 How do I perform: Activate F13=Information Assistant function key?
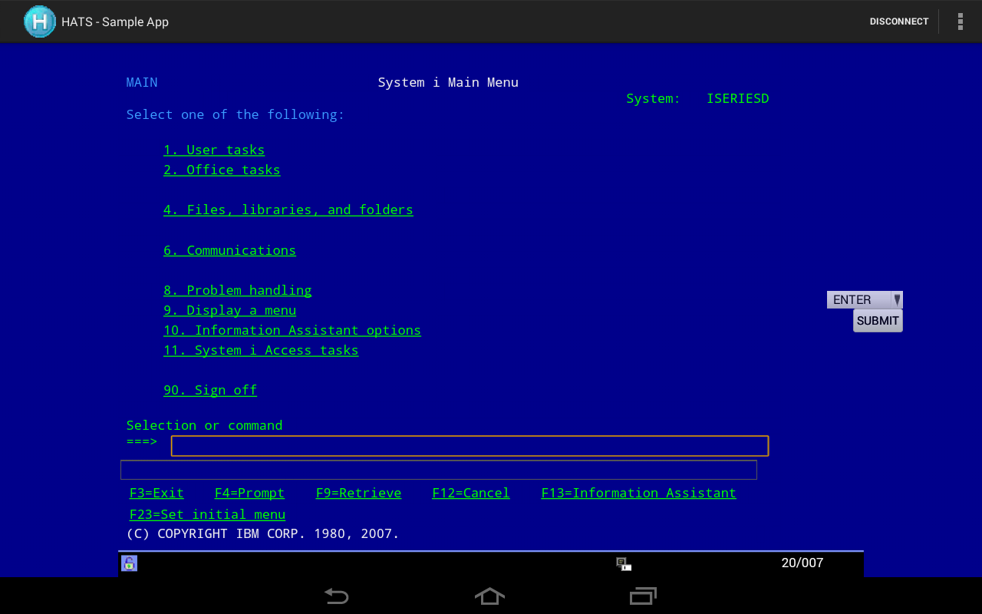tap(638, 493)
